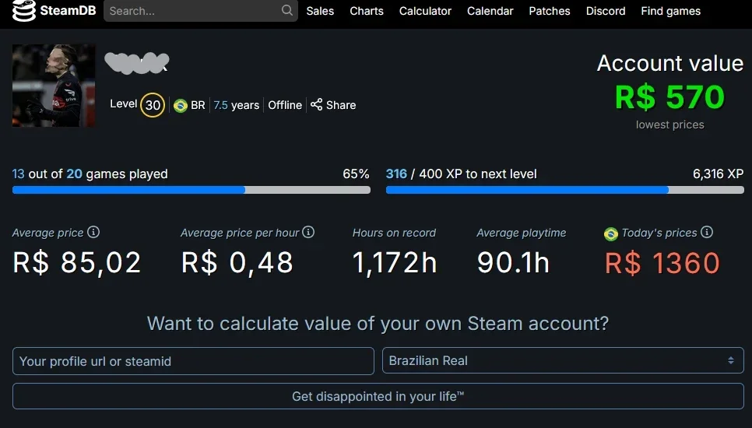Click info icon beside Average price per hour
The image size is (752, 428).
pos(308,232)
